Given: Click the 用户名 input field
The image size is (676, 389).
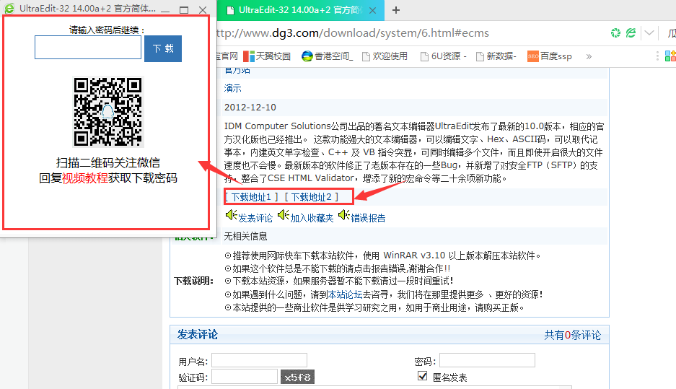Looking at the screenshot, I should coord(259,360).
